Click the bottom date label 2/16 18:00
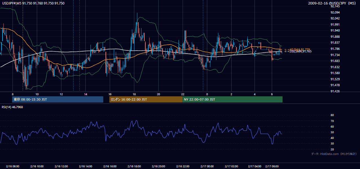The image size is (360, 169). [134, 166]
